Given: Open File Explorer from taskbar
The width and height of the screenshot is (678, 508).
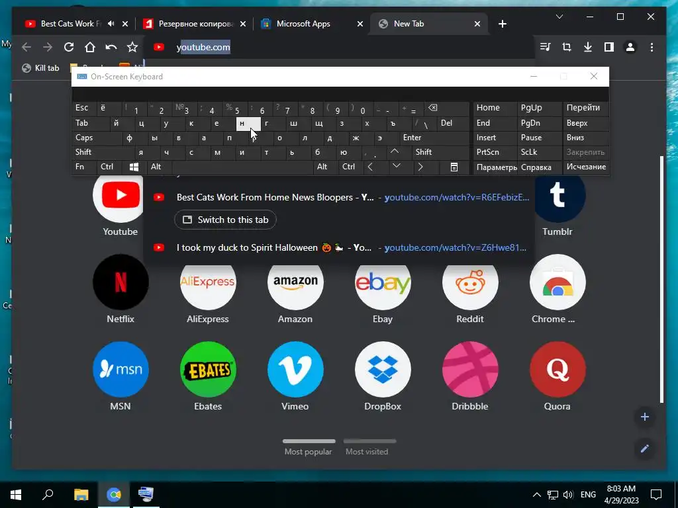Looking at the screenshot, I should coord(81,495).
